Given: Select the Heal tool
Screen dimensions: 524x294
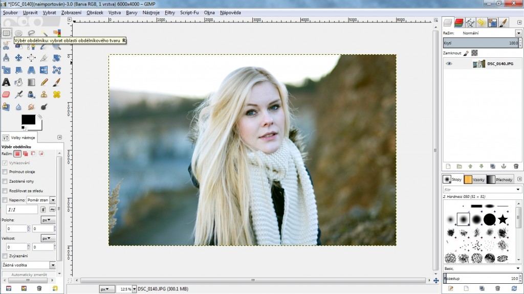Looking at the screenshot, I should point(57,95).
